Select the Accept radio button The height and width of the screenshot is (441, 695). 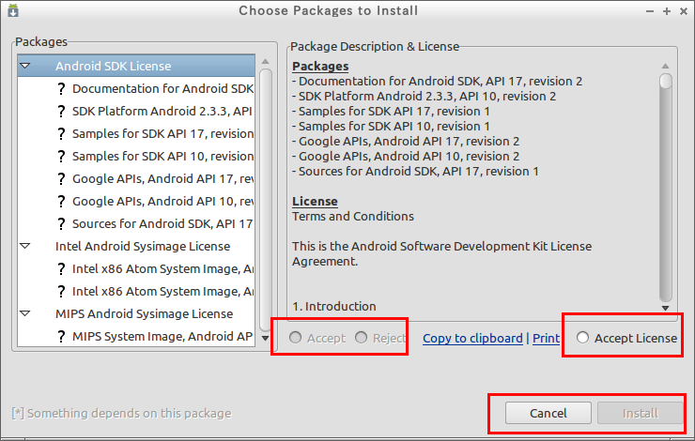coord(295,338)
